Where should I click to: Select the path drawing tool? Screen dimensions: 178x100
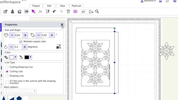click(40, 12)
